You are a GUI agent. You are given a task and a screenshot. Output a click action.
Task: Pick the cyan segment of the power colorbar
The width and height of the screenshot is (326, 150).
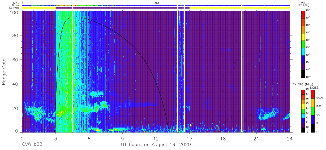click(303, 51)
